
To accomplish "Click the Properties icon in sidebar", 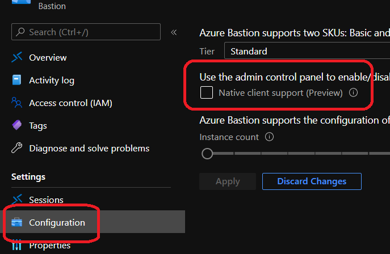I will click(x=17, y=245).
